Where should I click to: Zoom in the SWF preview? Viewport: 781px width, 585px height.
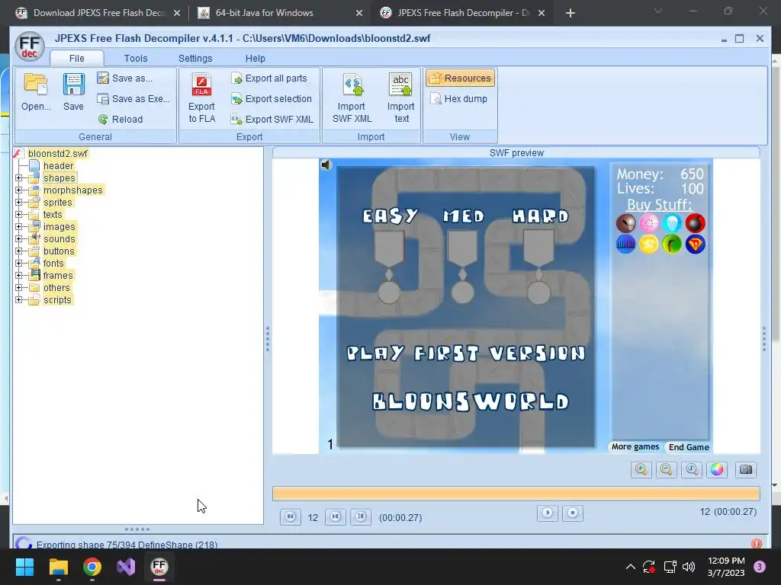click(x=641, y=469)
